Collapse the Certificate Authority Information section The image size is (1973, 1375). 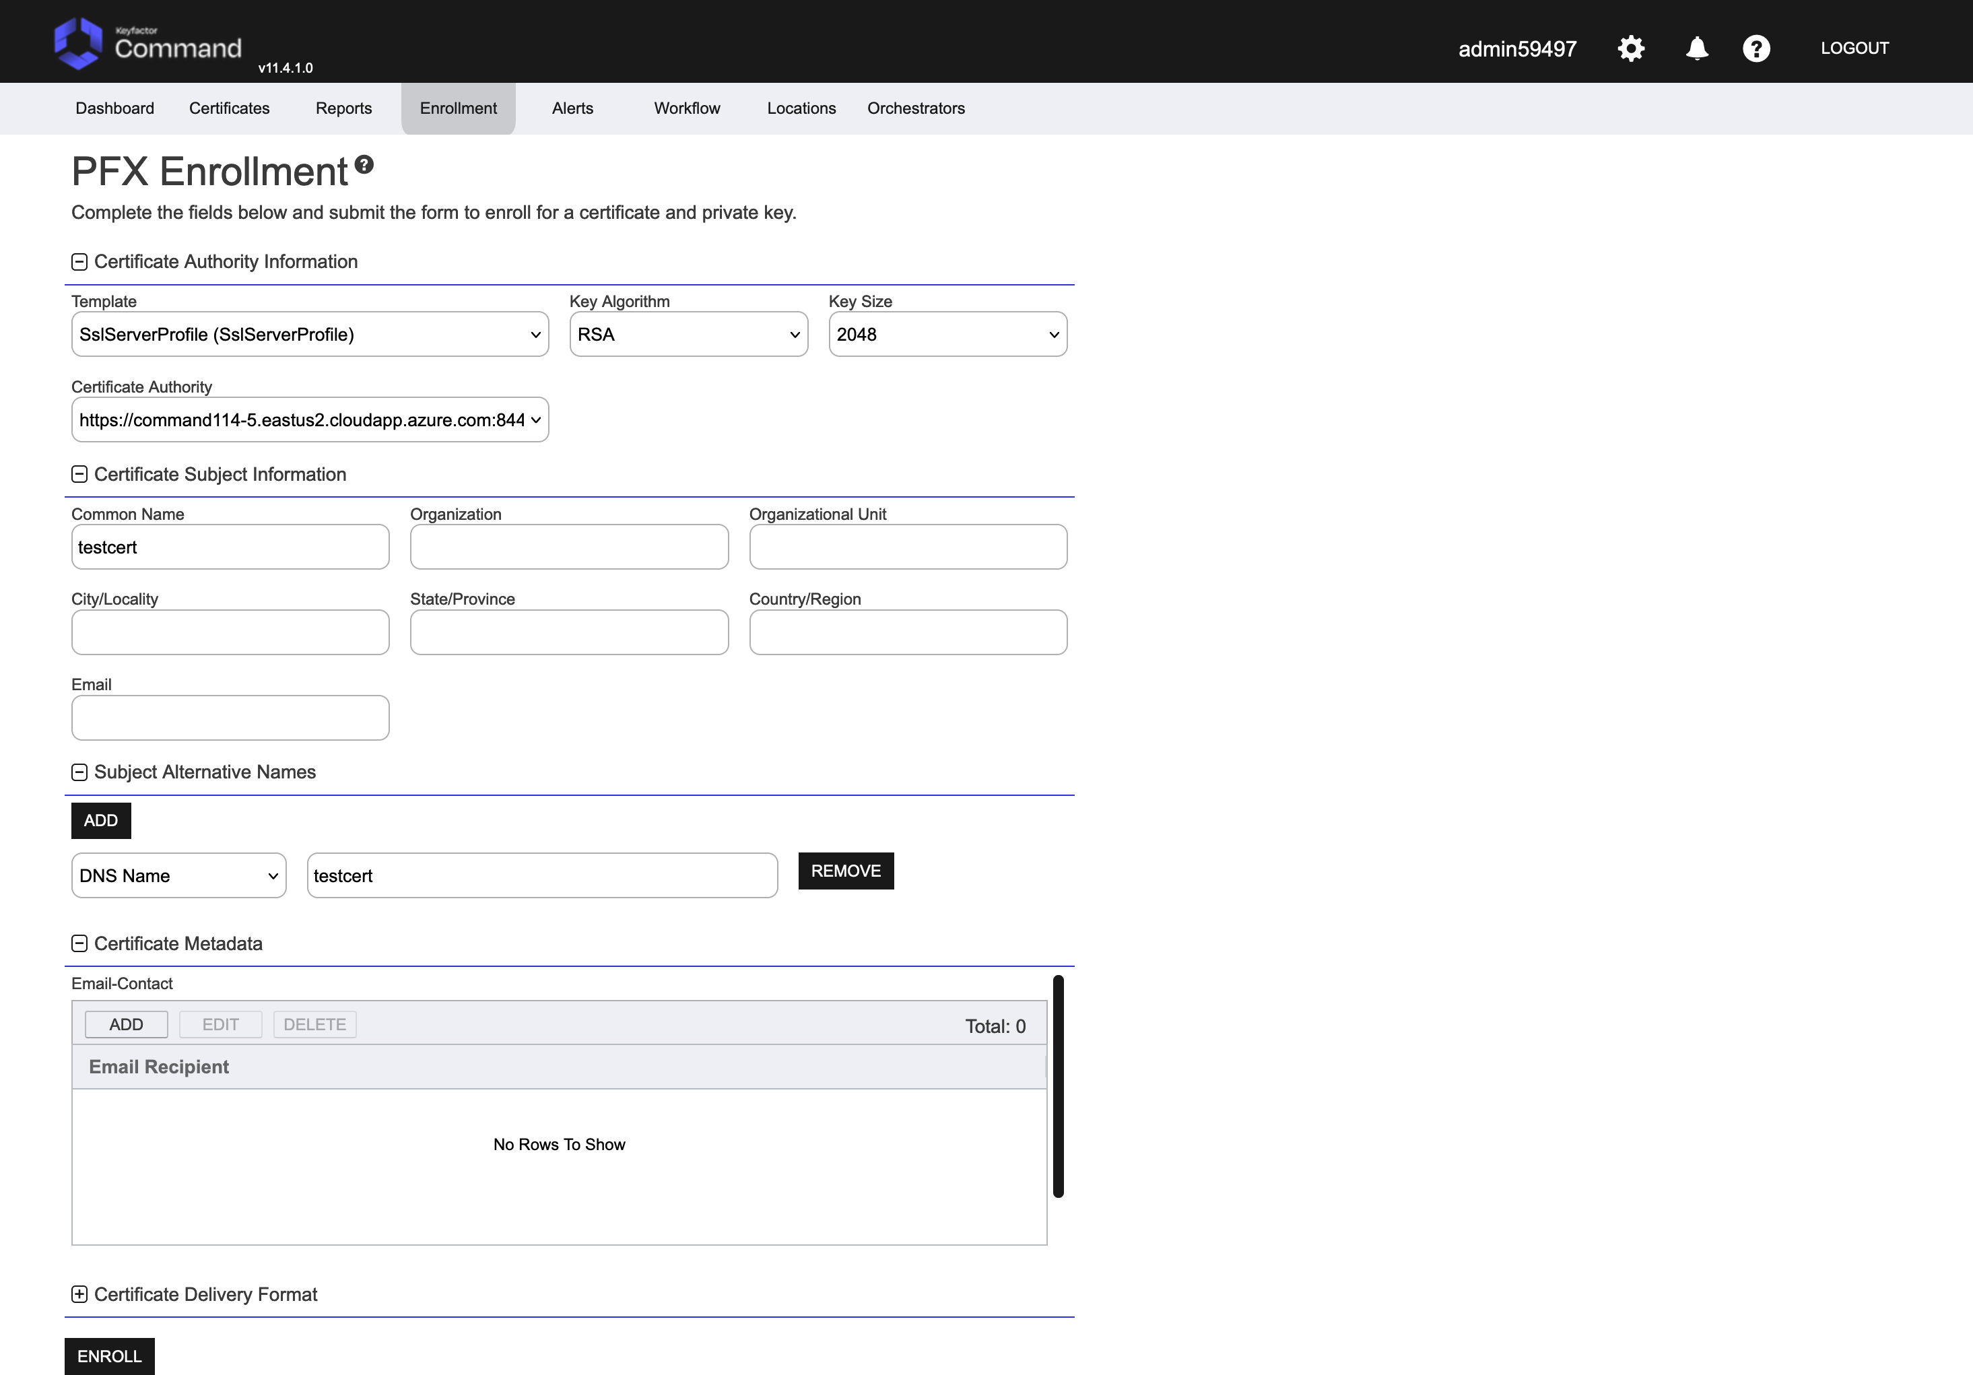click(79, 262)
